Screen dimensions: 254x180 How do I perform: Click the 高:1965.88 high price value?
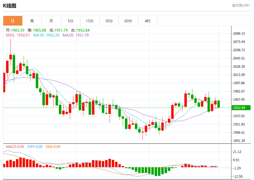coord(37,30)
